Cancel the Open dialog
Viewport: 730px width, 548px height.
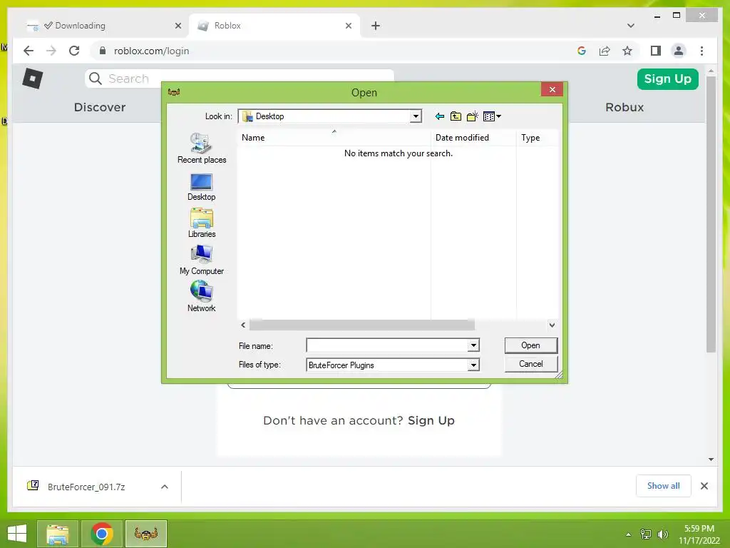tap(530, 364)
